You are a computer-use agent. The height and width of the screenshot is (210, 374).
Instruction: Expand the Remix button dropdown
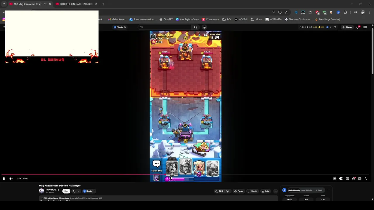tap(94, 191)
